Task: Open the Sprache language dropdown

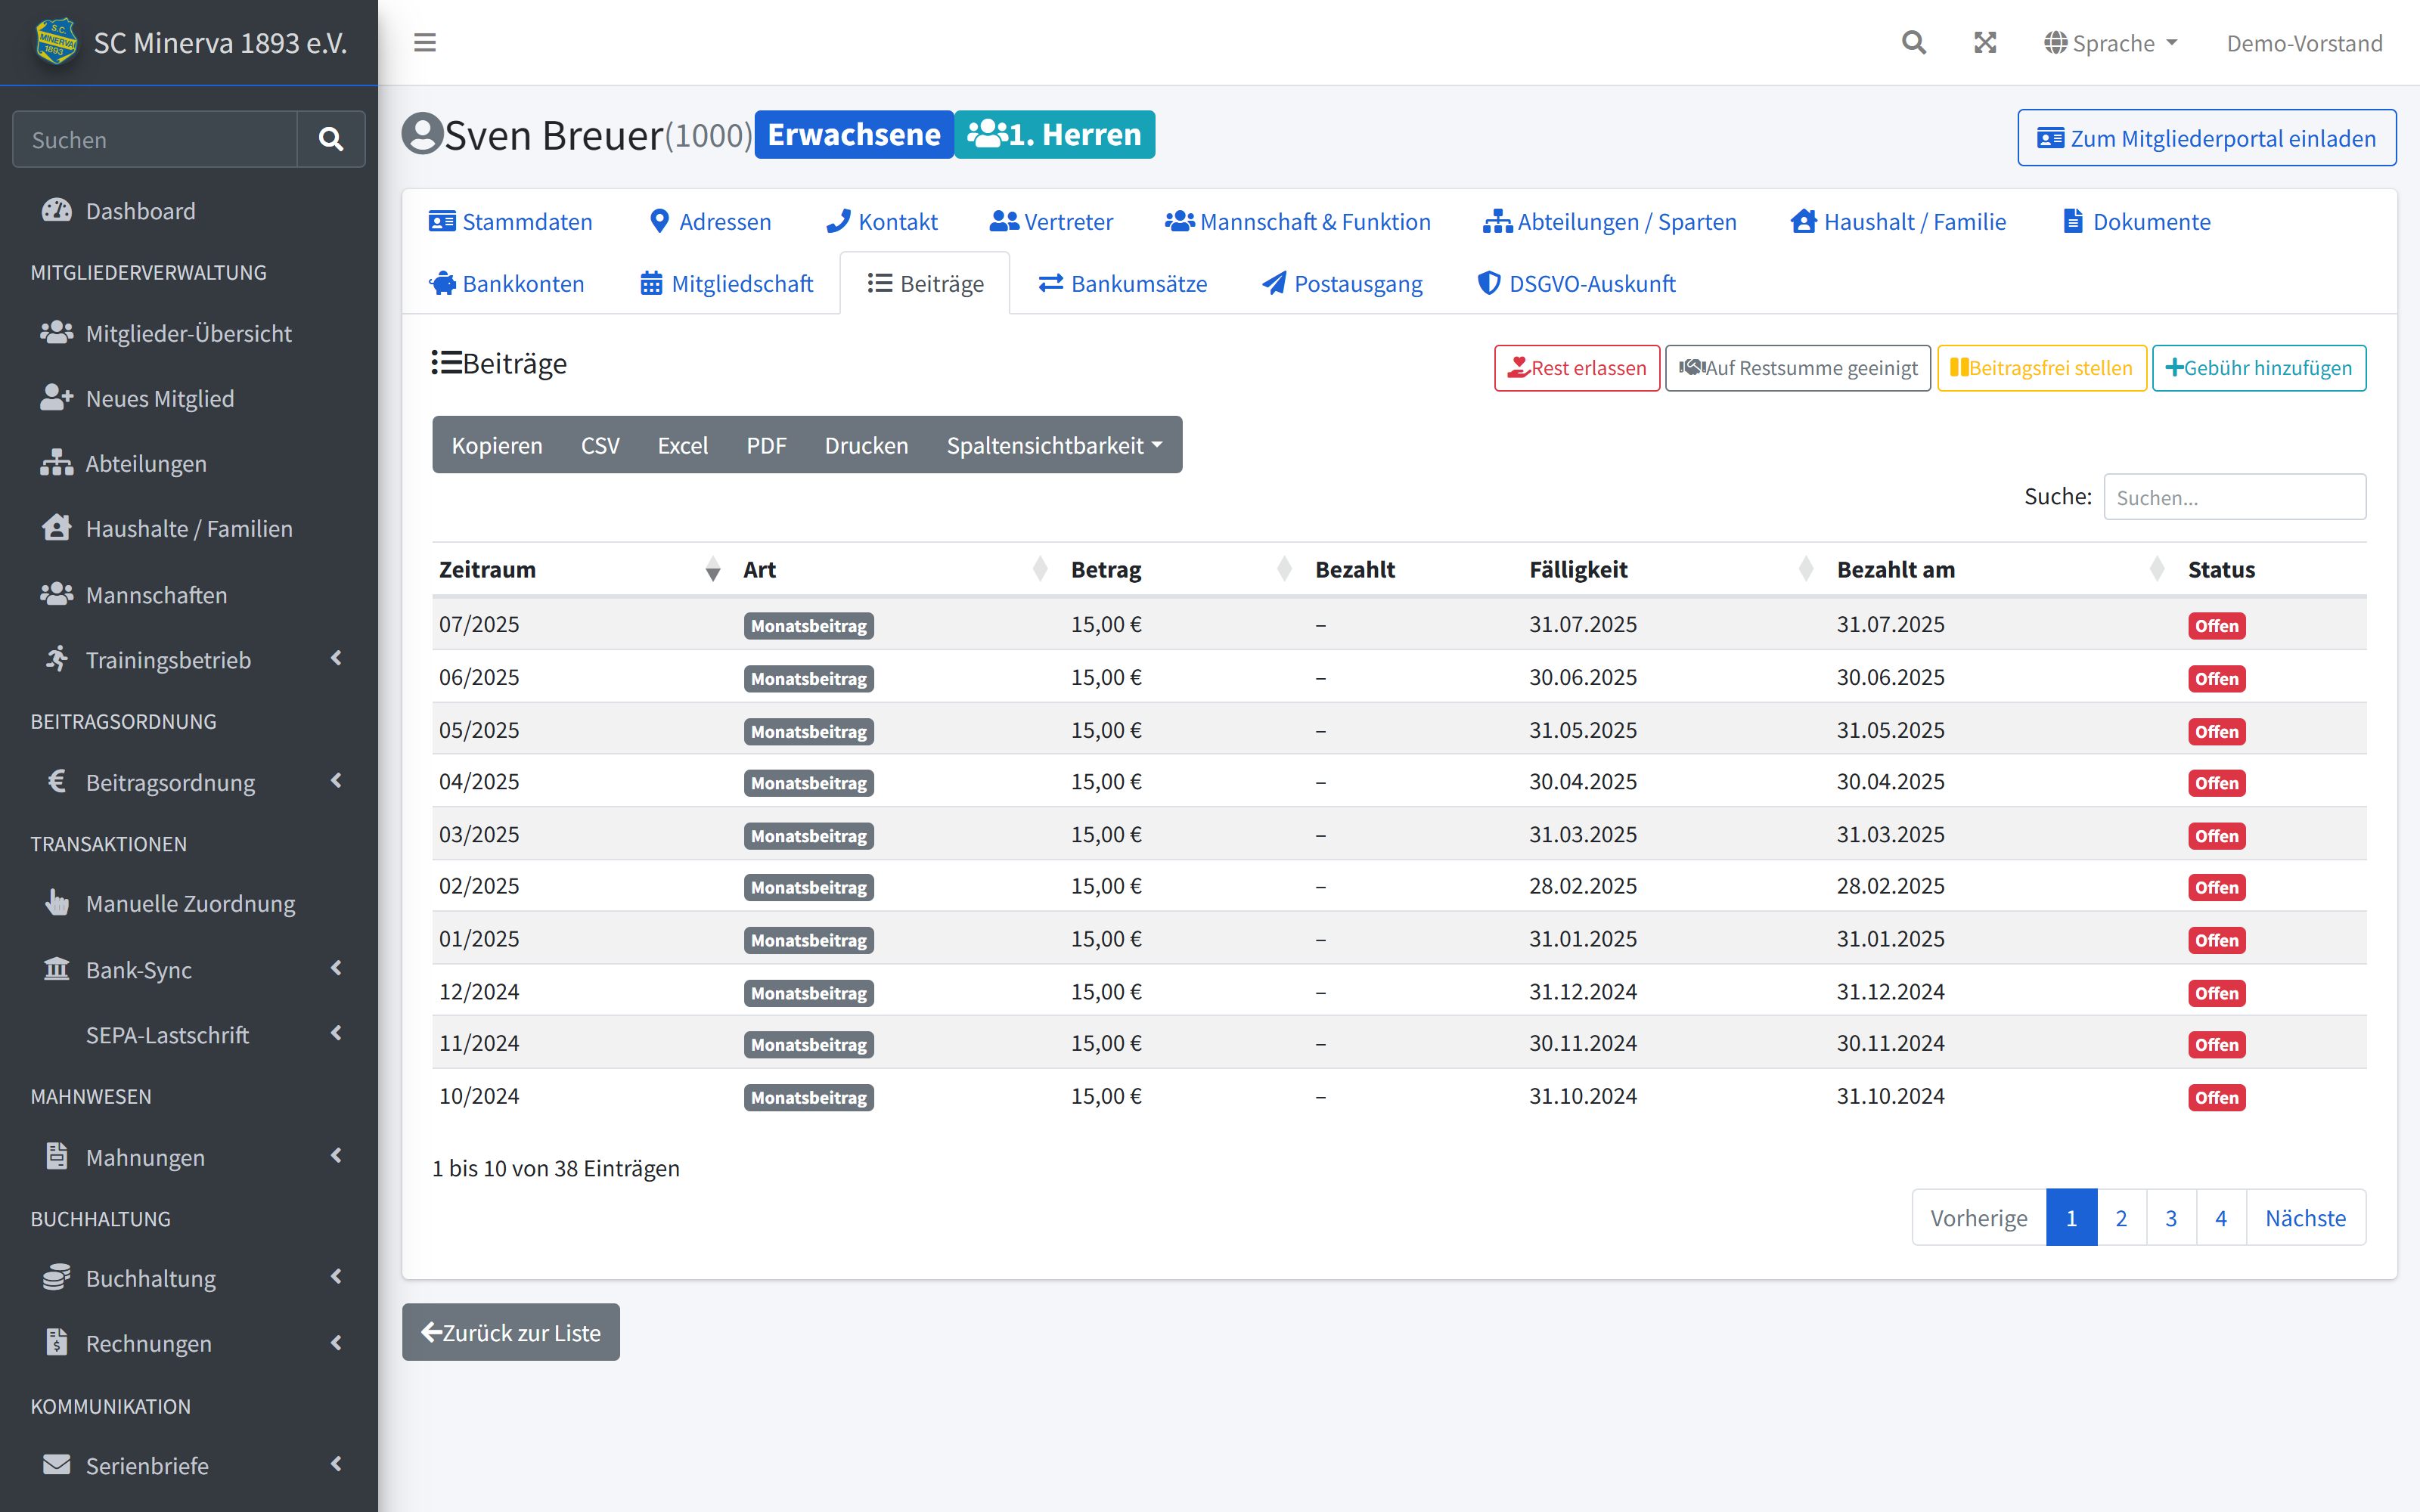Action: click(x=2111, y=43)
